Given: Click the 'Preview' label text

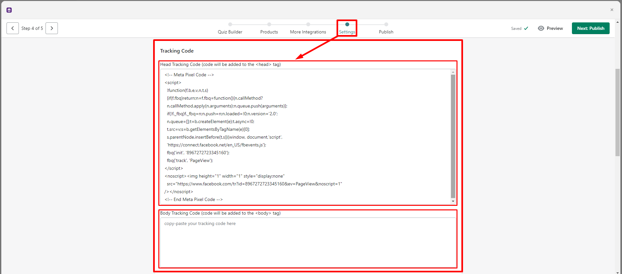Looking at the screenshot, I should (x=555, y=28).
